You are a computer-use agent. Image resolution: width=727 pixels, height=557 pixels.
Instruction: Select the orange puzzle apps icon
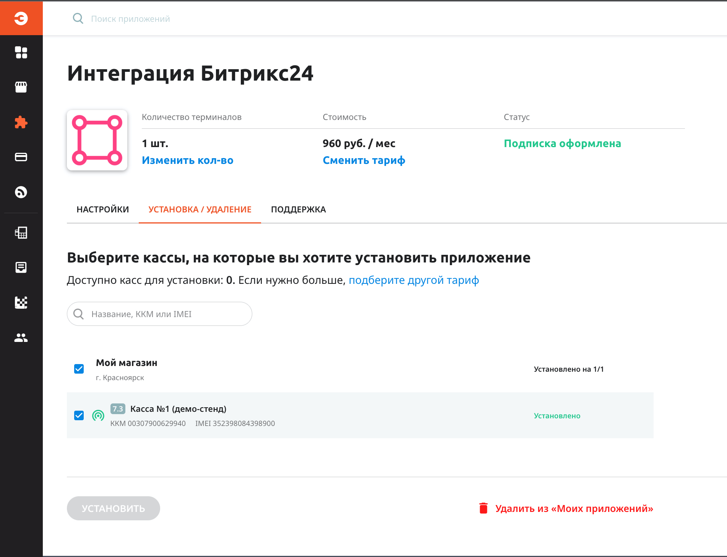coord(21,122)
